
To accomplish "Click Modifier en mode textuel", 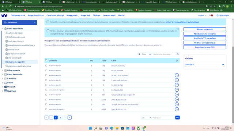I will point(205,43).
